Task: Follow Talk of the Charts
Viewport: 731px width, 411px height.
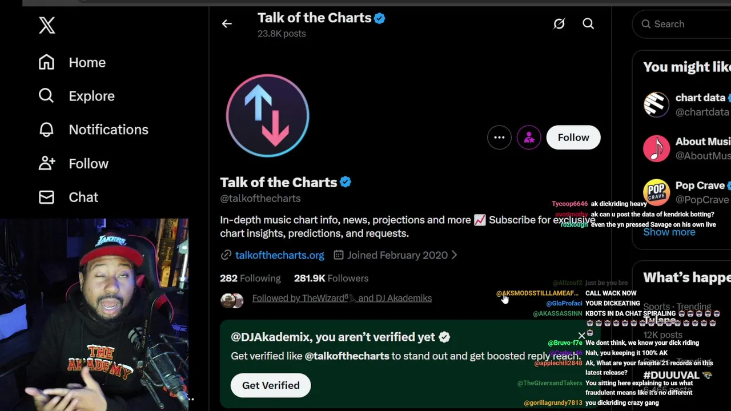Action: (573, 138)
